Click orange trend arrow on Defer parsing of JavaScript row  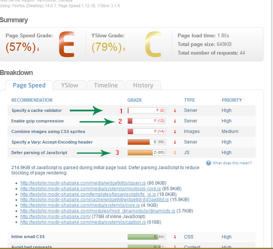[175, 153]
